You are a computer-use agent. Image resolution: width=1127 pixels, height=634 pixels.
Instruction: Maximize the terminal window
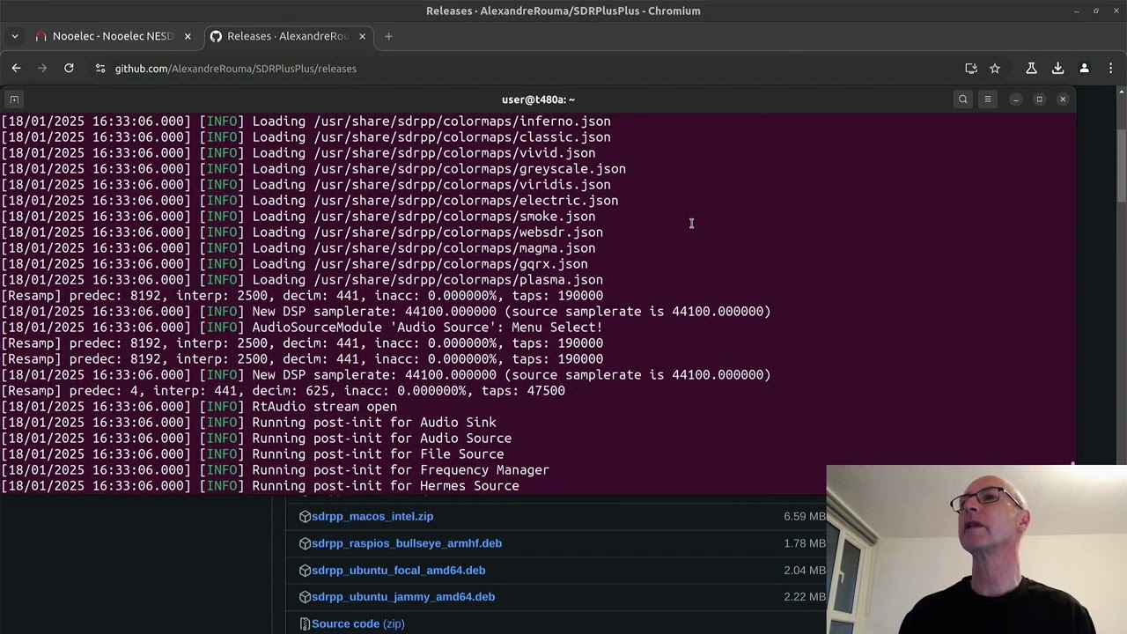[1039, 100]
